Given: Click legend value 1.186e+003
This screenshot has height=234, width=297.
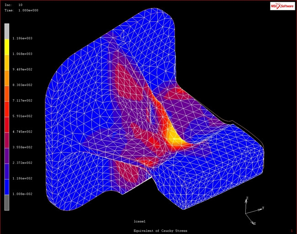Looking at the screenshot, I should pyautogui.click(x=22, y=38).
